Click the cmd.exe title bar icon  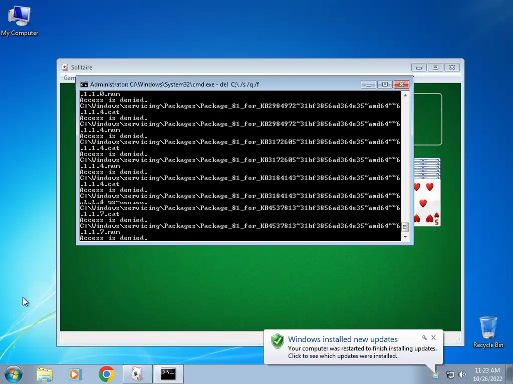point(84,84)
